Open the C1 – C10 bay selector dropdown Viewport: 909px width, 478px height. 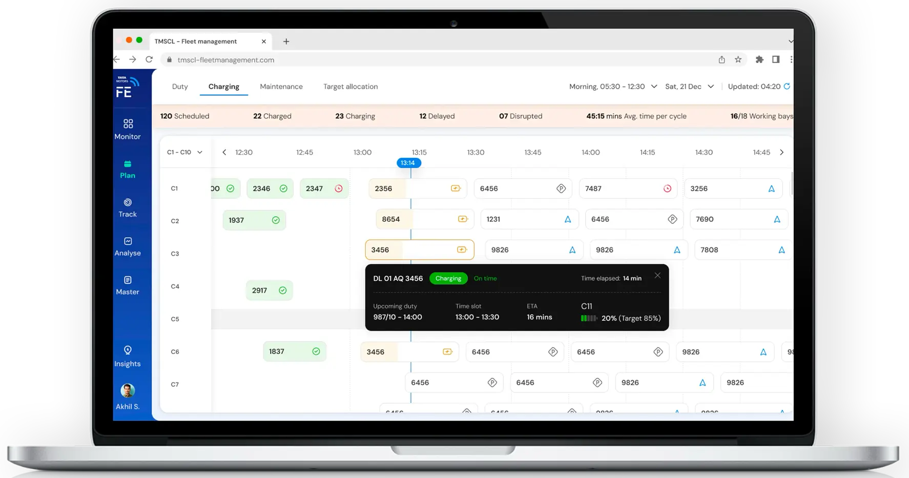click(x=200, y=152)
